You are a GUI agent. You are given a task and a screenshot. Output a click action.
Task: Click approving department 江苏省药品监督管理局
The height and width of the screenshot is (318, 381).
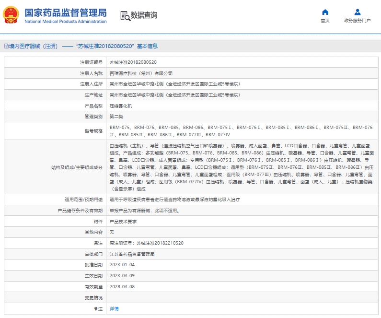click(132, 254)
